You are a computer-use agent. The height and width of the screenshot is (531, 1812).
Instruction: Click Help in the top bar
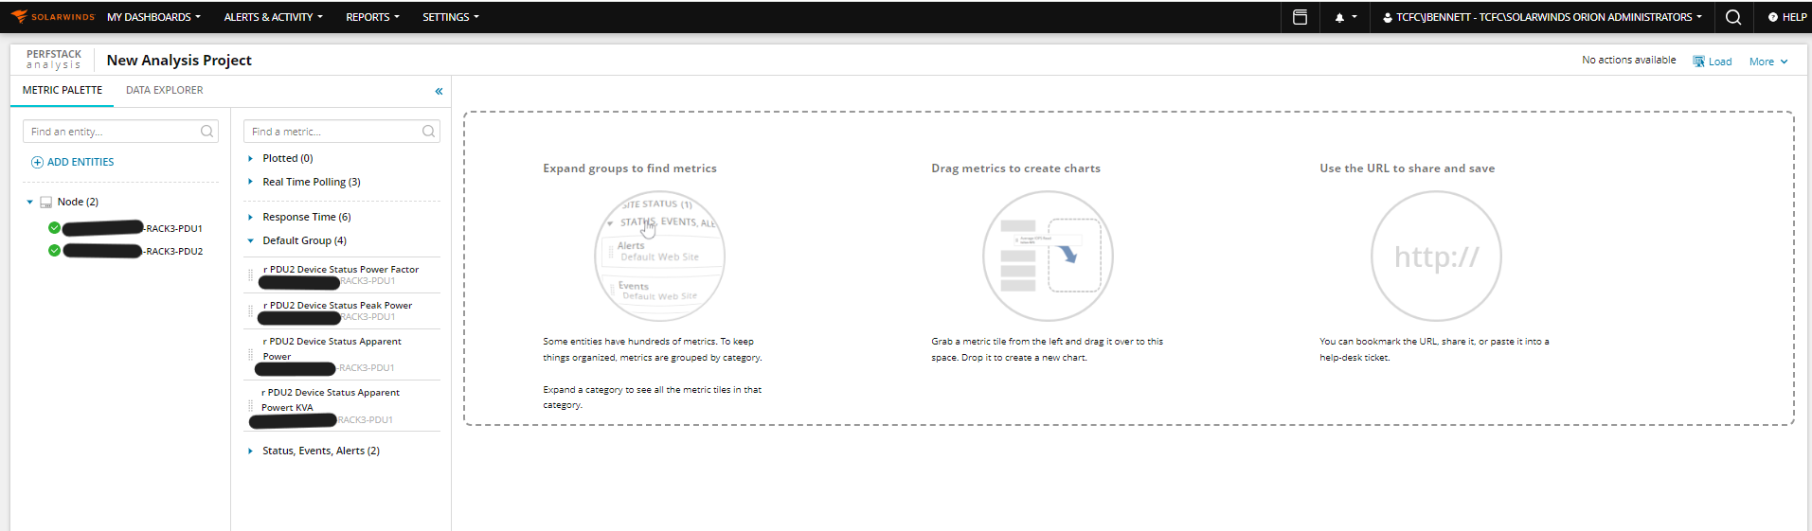coord(1794,17)
